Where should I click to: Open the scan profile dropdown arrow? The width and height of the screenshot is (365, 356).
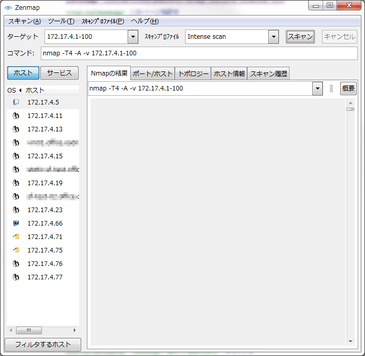pos(273,37)
